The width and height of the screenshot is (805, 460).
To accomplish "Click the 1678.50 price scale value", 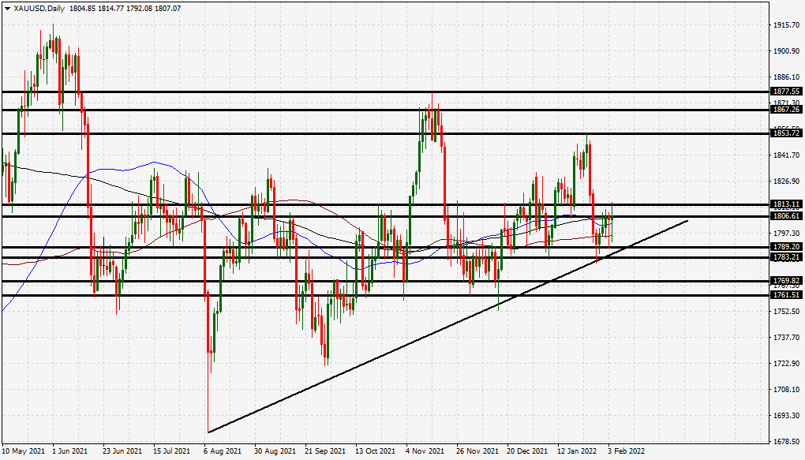I will click(x=787, y=442).
